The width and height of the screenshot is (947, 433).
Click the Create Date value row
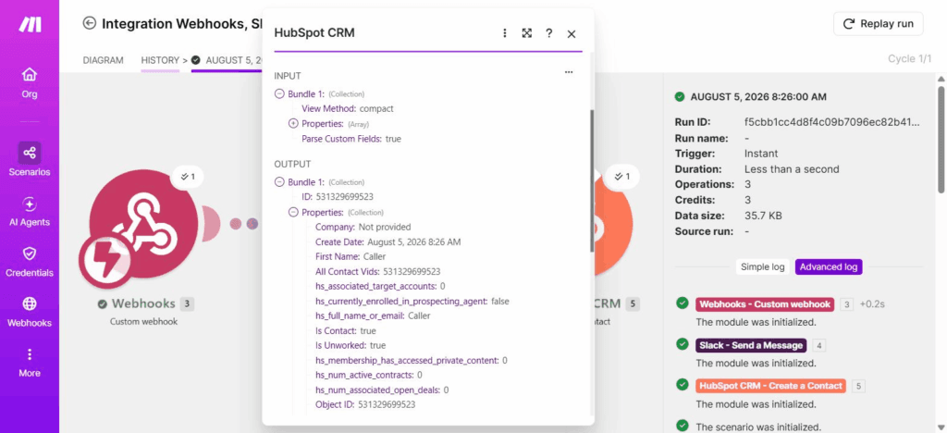tap(387, 241)
